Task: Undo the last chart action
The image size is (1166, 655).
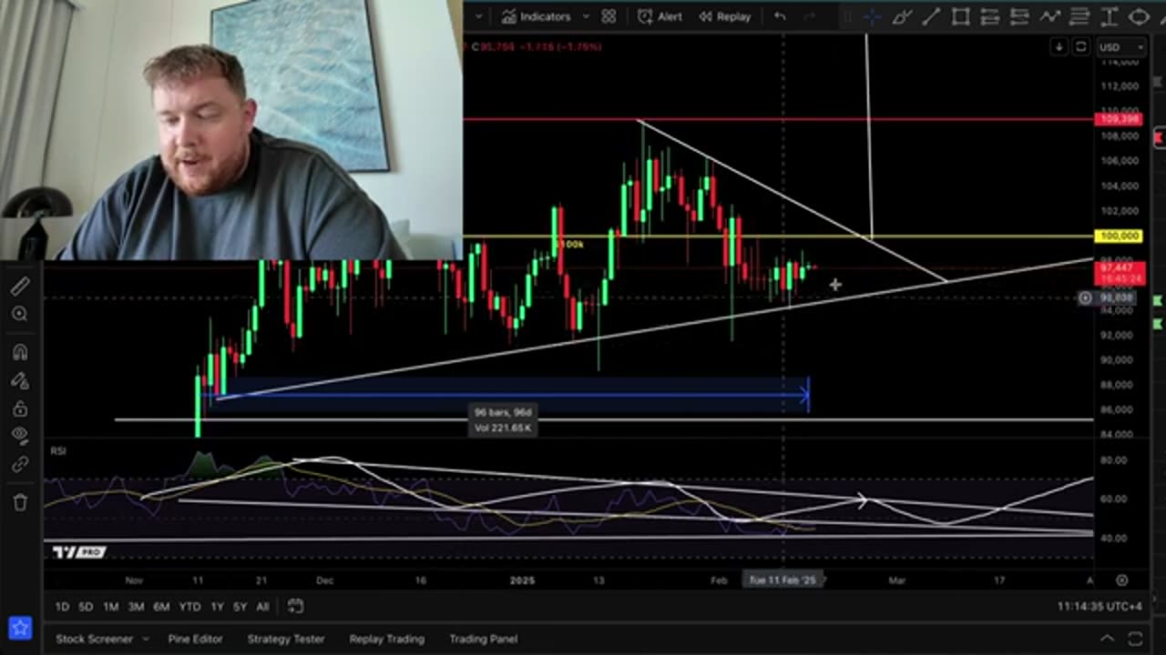Action: click(x=780, y=16)
